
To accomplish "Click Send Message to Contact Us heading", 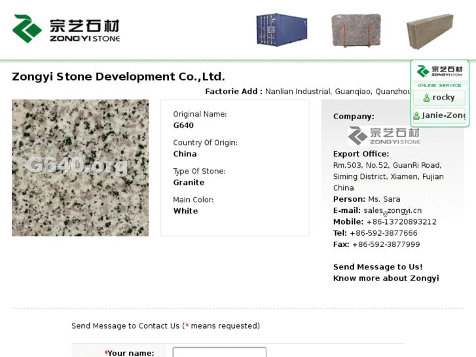I will coord(166,326).
